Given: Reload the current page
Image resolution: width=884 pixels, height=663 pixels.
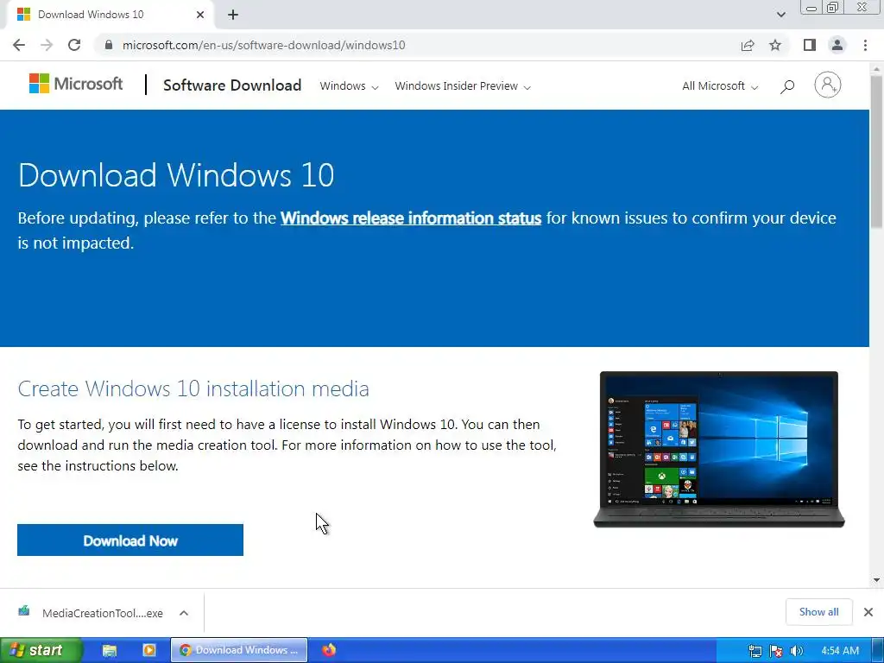Looking at the screenshot, I should (74, 45).
